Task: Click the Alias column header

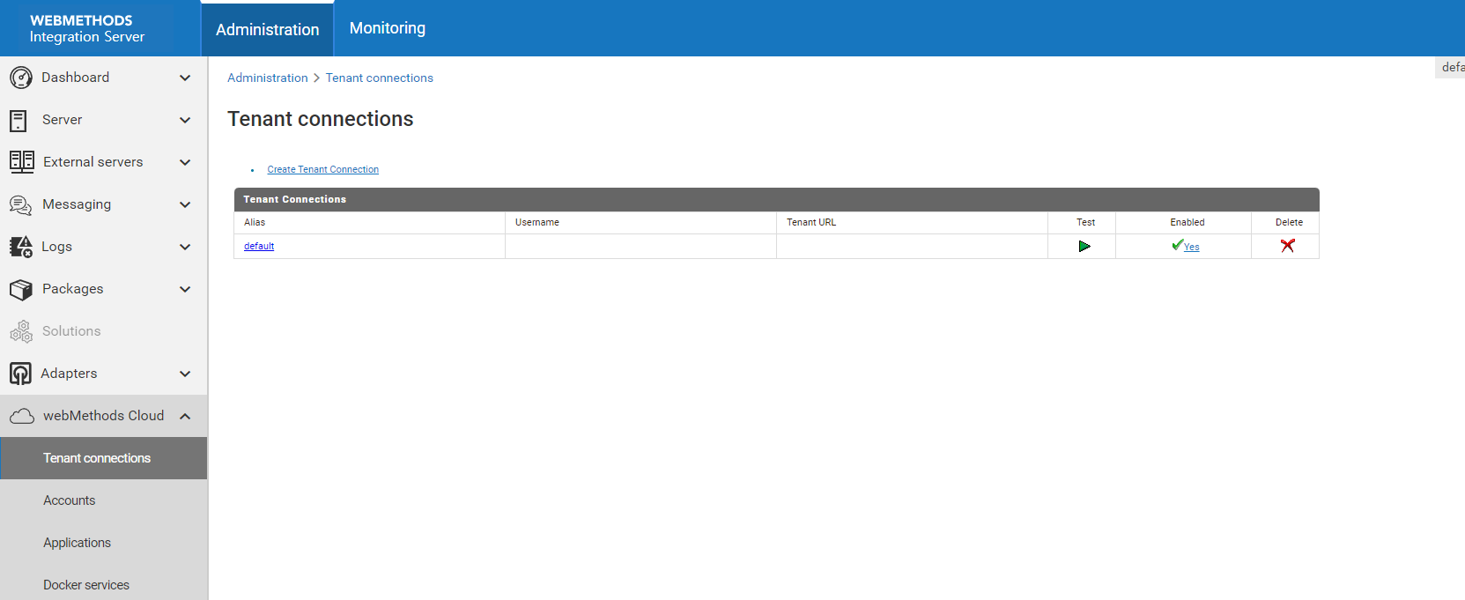Action: [255, 223]
